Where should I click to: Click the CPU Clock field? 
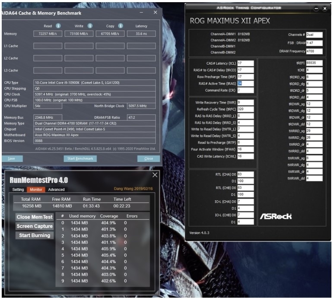pyautogui.click(x=94, y=94)
